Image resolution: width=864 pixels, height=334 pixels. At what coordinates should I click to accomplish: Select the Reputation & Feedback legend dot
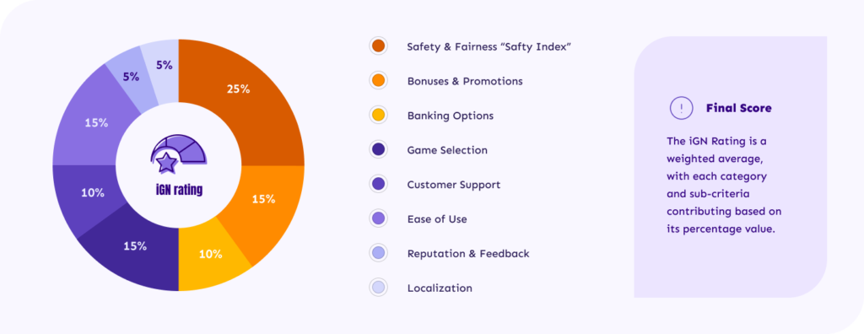click(x=379, y=253)
